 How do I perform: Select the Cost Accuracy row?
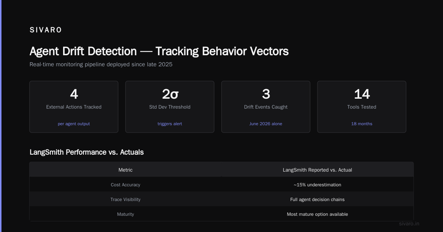pos(221,184)
